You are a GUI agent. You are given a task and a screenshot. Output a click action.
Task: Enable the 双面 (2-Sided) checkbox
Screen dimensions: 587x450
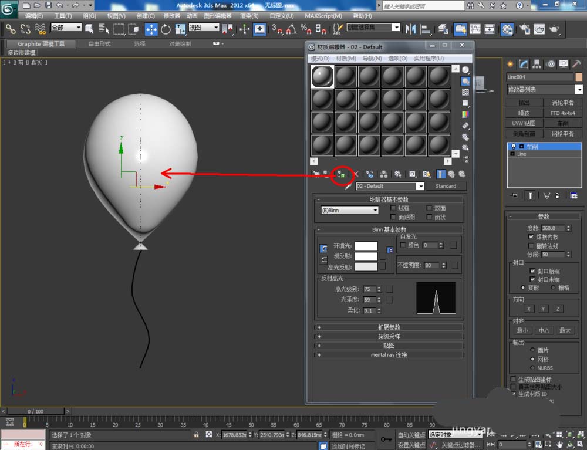(x=430, y=208)
